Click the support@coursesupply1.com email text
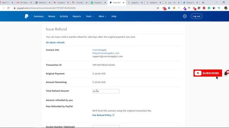This screenshot has height=128, width=229. pyautogui.click(x=107, y=57)
